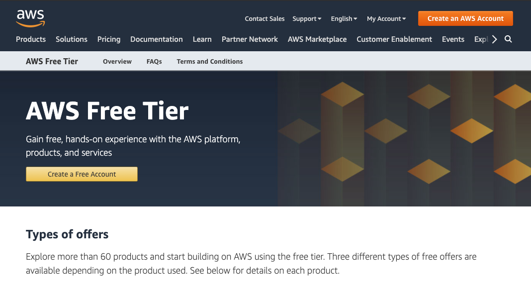This screenshot has height=301, width=531.
Task: Open the English language dropdown
Action: tap(344, 19)
